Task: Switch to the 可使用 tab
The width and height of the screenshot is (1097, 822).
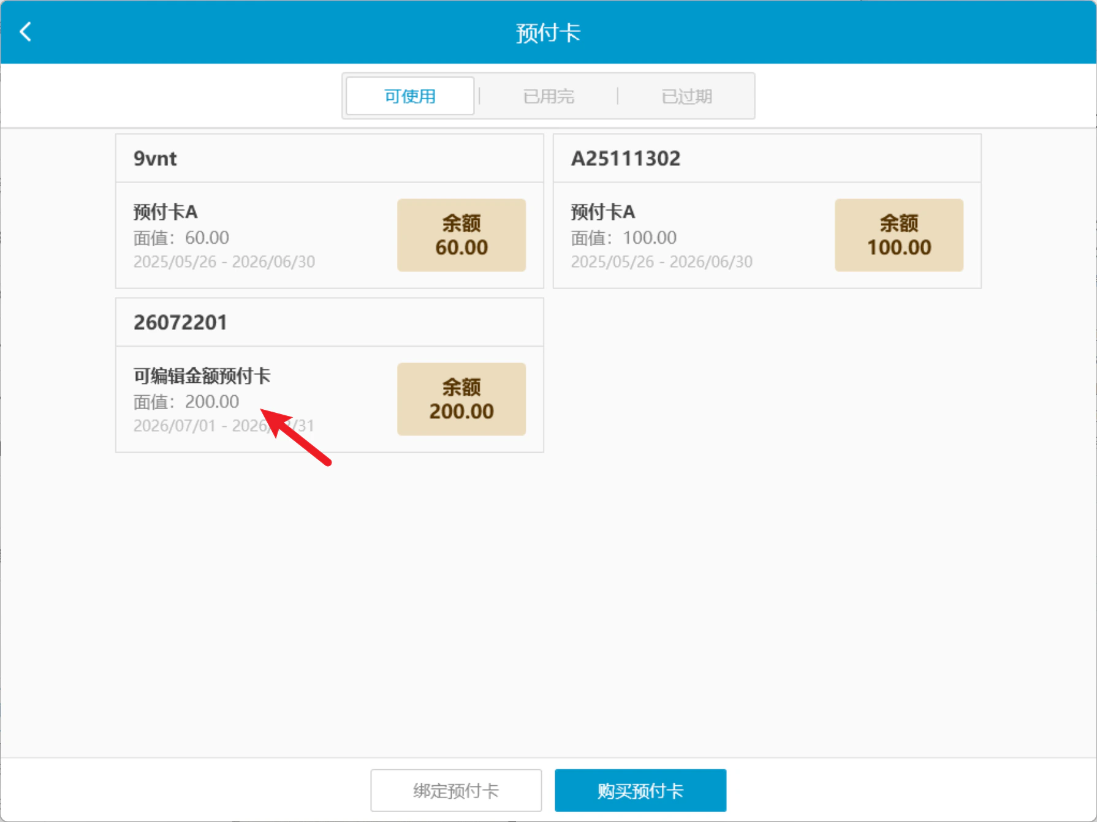Action: [x=410, y=96]
